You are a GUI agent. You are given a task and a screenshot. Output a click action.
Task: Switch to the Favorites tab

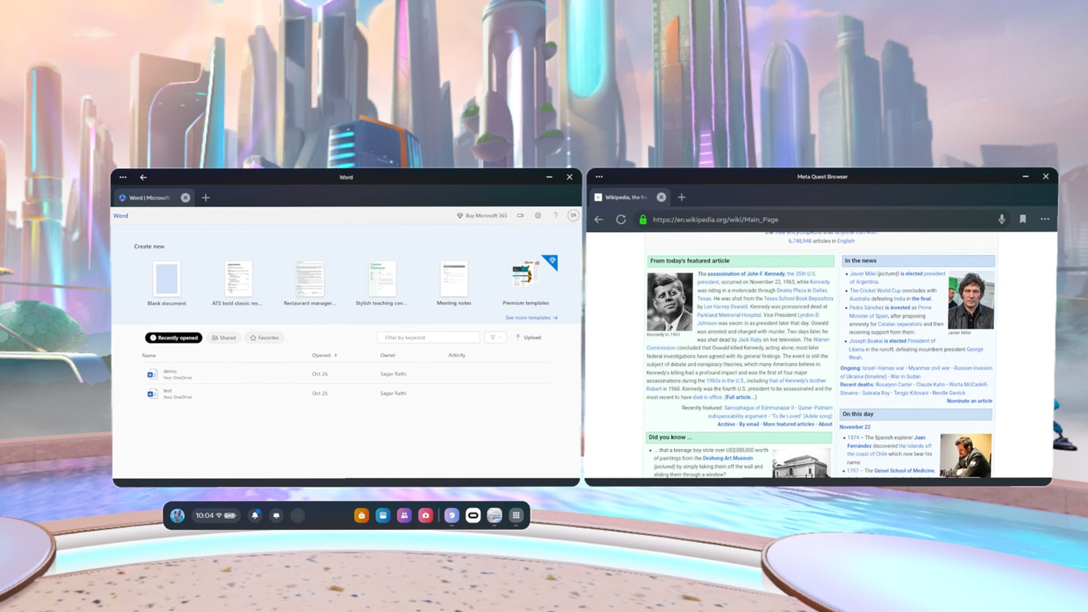[x=265, y=338]
